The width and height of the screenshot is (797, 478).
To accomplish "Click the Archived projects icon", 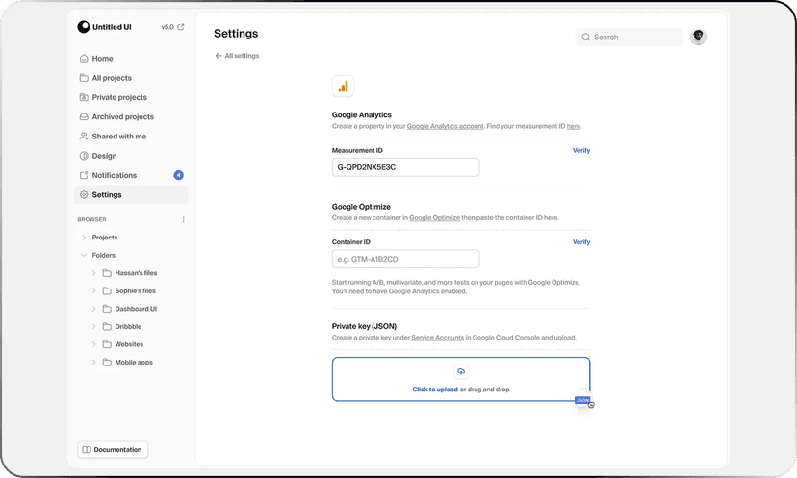I will (x=84, y=116).
